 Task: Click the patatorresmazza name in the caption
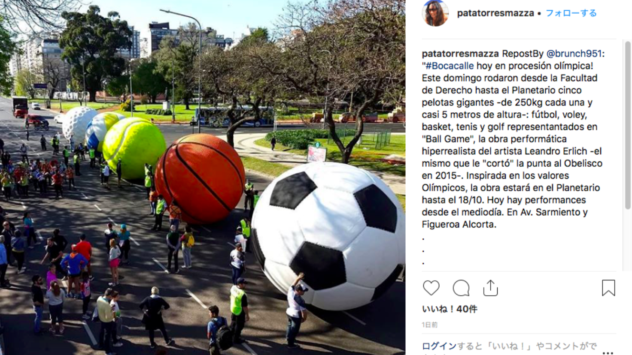point(460,54)
